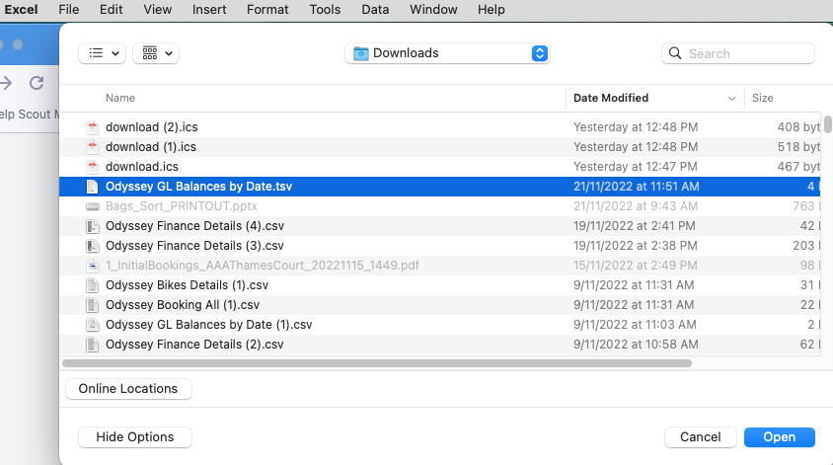Click the vertical scrollbar of file list
The height and width of the screenshot is (465, 833).
pos(828,123)
